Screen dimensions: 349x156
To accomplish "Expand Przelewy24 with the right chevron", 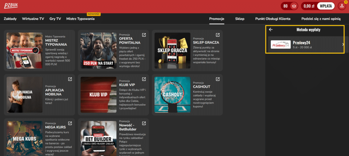I will pyautogui.click(x=343, y=44).
